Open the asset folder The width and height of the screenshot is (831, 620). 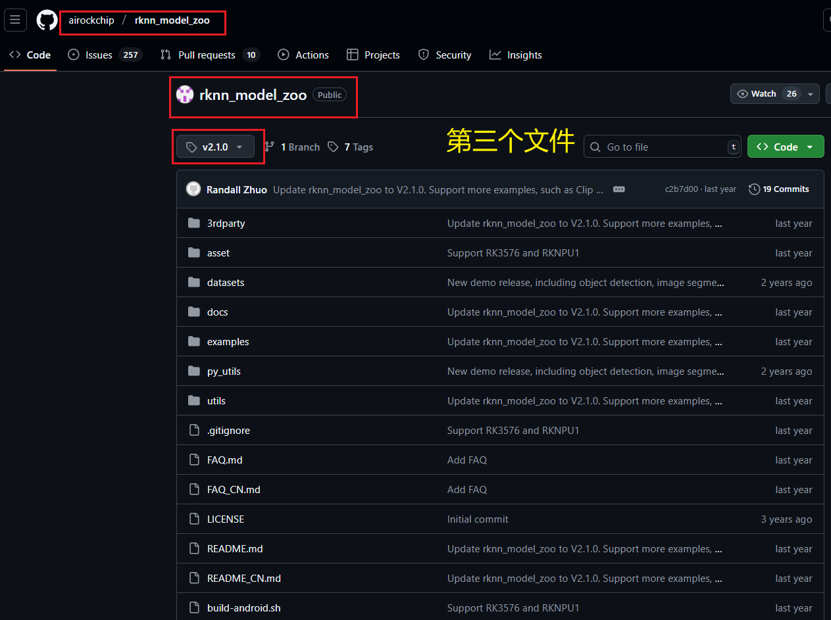coord(218,253)
